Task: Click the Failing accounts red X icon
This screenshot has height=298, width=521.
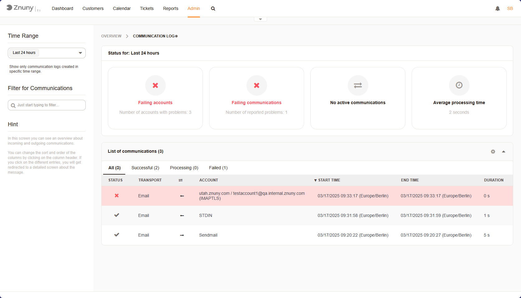Action: 155,85
